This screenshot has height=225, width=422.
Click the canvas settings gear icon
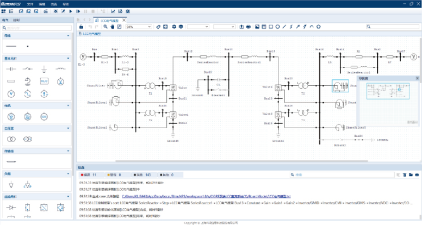click(x=174, y=27)
